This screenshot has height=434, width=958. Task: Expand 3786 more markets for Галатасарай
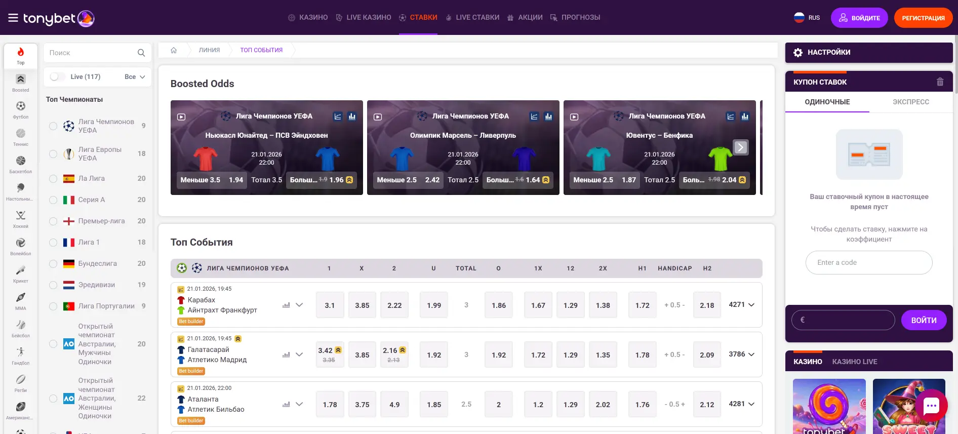pyautogui.click(x=742, y=354)
